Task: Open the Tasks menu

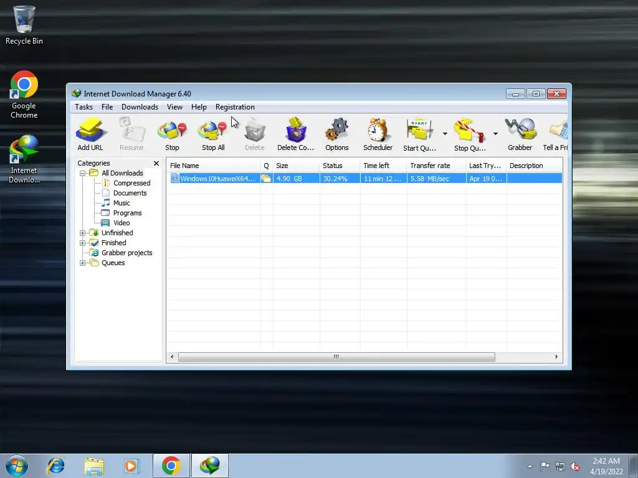Action: (84, 107)
